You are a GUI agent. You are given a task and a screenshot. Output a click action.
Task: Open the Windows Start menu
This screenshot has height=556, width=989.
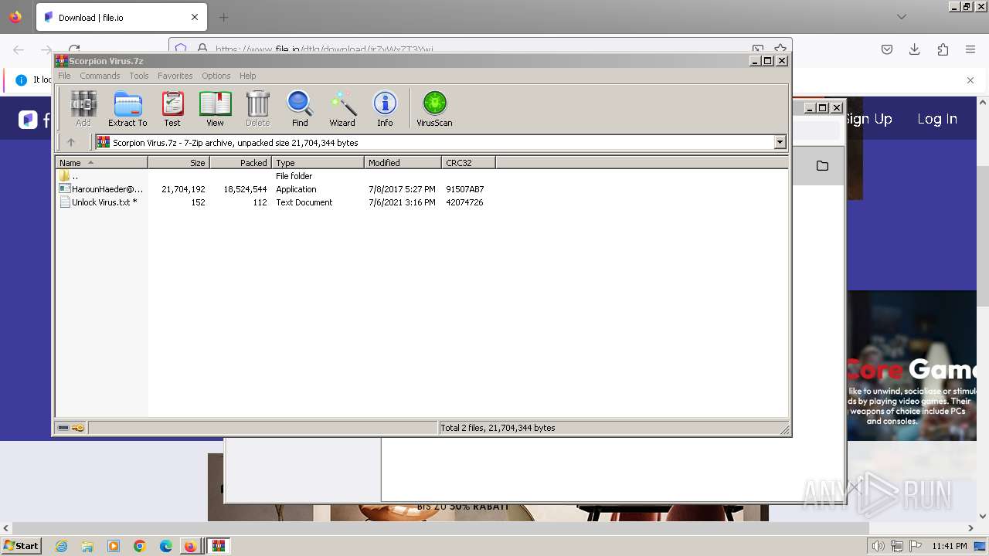pyautogui.click(x=21, y=545)
